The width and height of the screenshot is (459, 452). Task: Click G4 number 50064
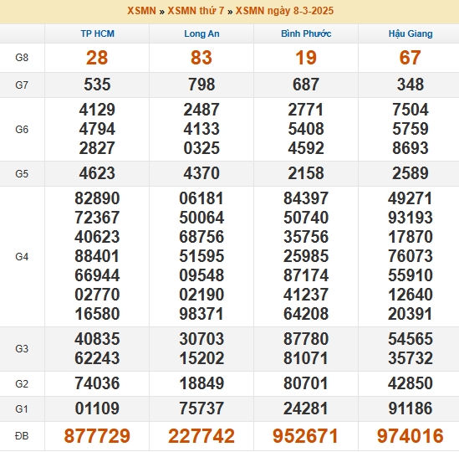coord(201,218)
